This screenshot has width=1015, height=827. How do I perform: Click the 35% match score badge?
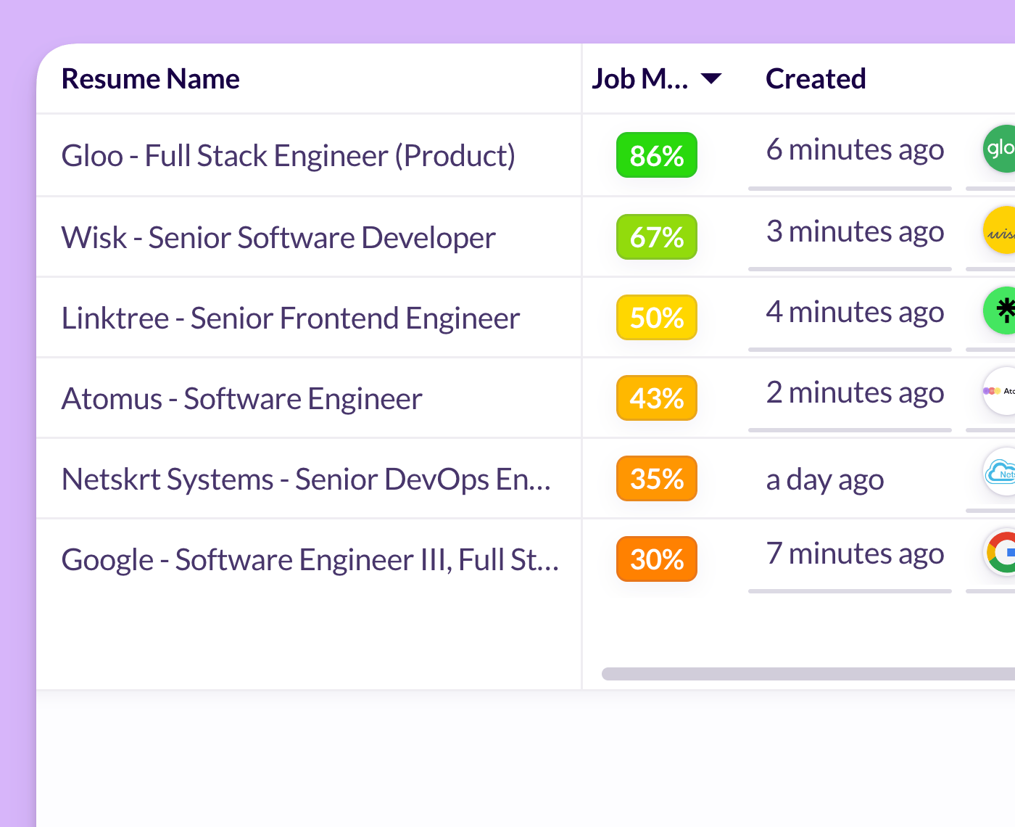coord(657,479)
